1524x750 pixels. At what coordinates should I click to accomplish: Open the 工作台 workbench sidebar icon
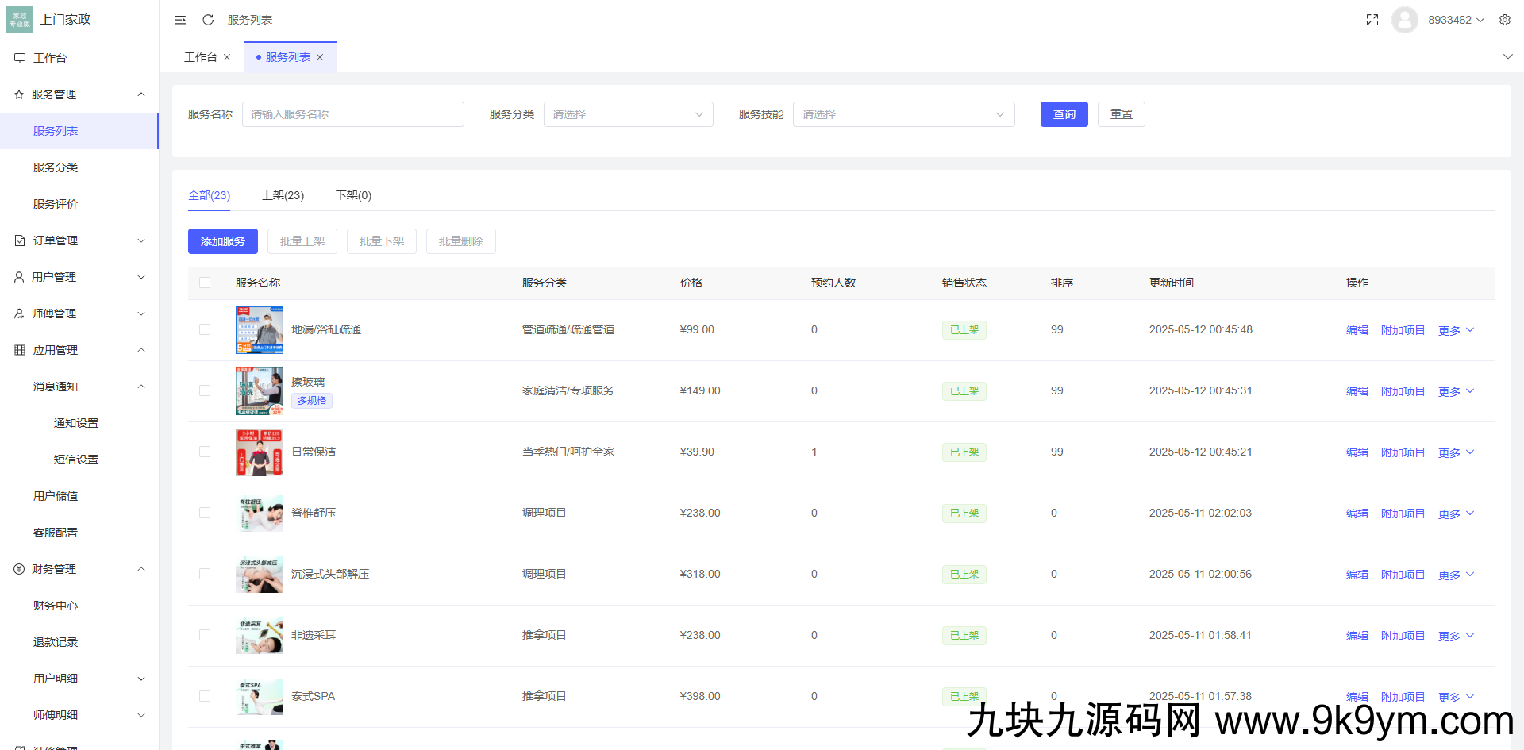click(19, 57)
